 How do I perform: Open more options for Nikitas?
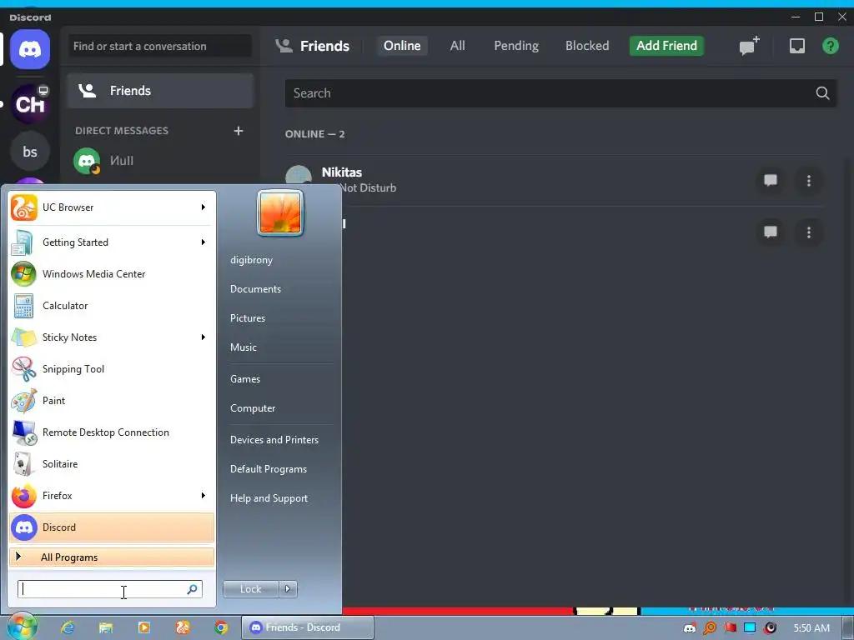point(809,180)
